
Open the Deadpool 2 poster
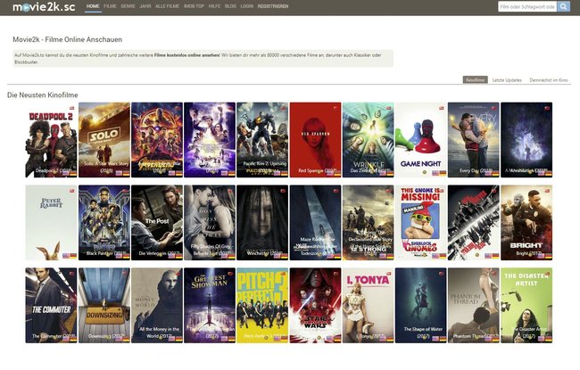pyautogui.click(x=51, y=139)
